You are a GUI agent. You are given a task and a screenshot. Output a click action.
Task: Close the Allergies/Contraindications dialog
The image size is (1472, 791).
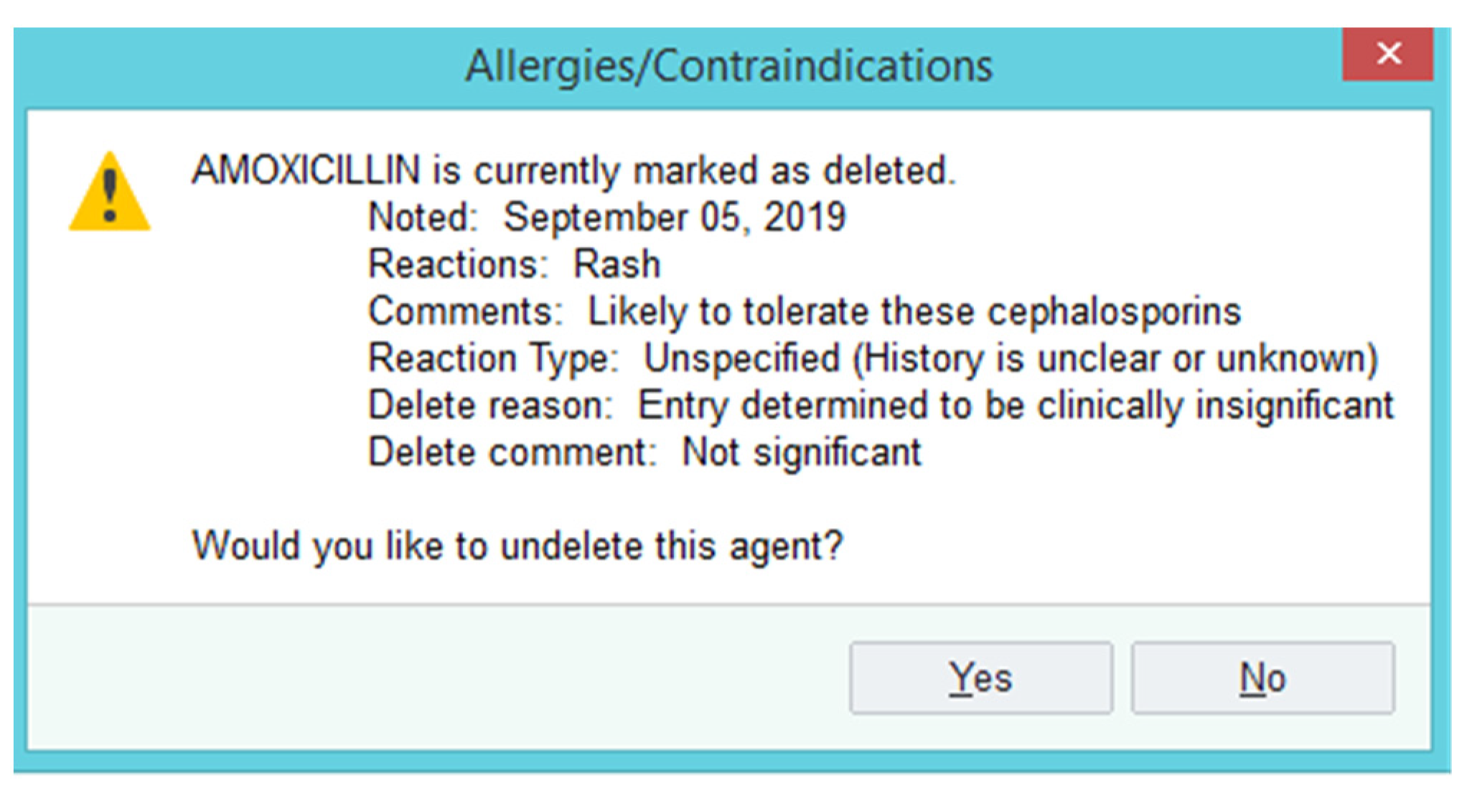click(x=1388, y=54)
